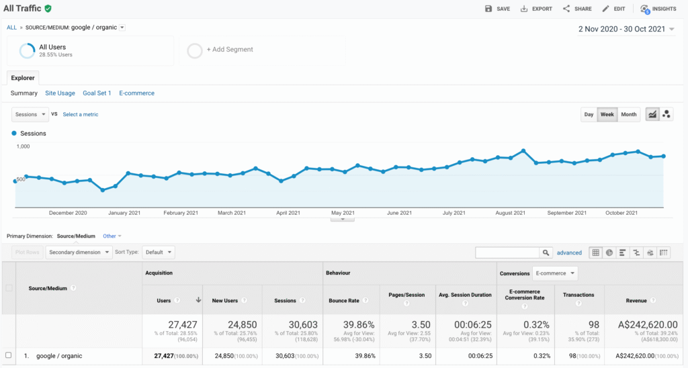Click the August 2021 peak data point

[x=523, y=150]
